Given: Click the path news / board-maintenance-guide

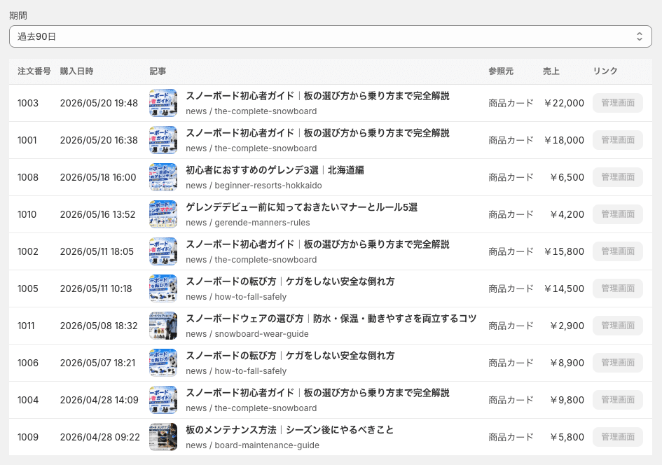Looking at the screenshot, I should pos(252,445).
